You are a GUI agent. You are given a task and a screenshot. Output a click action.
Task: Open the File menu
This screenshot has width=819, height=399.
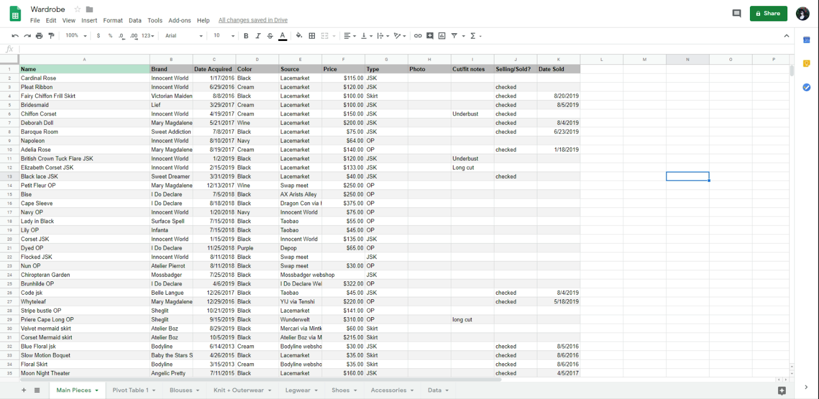[35, 20]
